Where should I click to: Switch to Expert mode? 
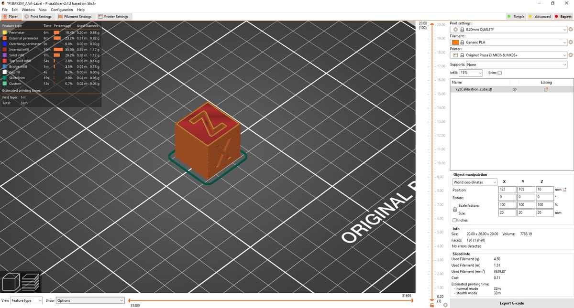click(563, 17)
